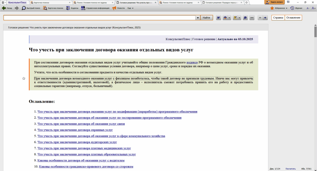This screenshot has width=317, height=171.
Task: Click the printer icon
Action: [225, 18]
